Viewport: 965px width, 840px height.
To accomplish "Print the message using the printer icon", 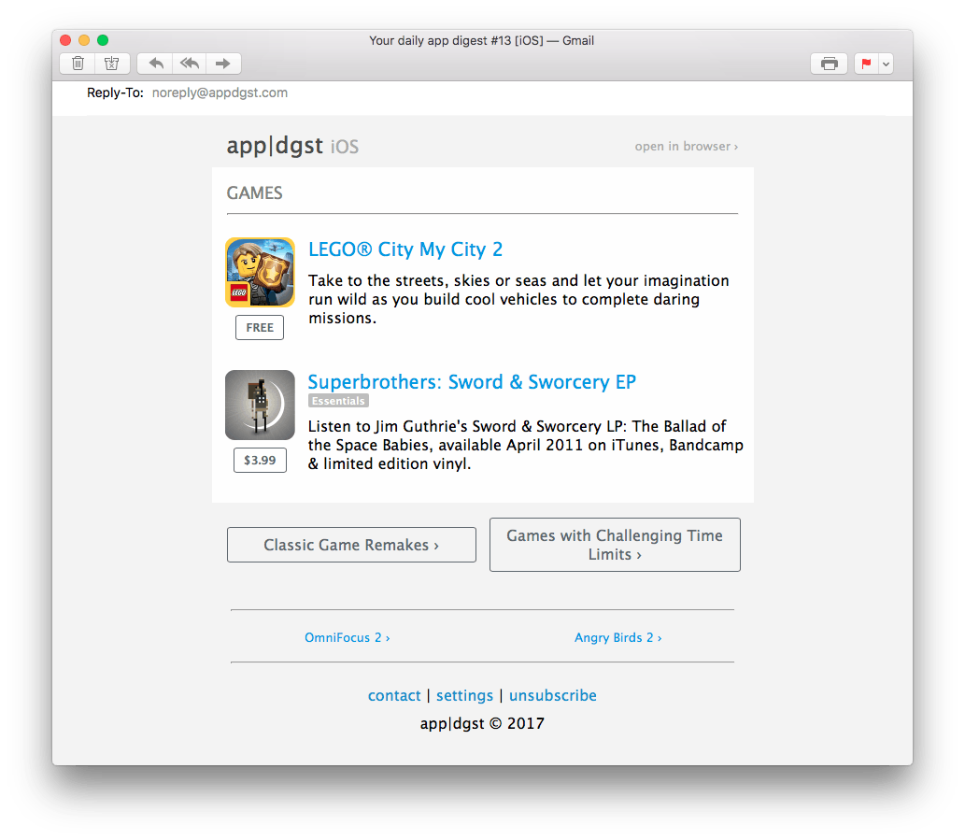I will tap(829, 64).
